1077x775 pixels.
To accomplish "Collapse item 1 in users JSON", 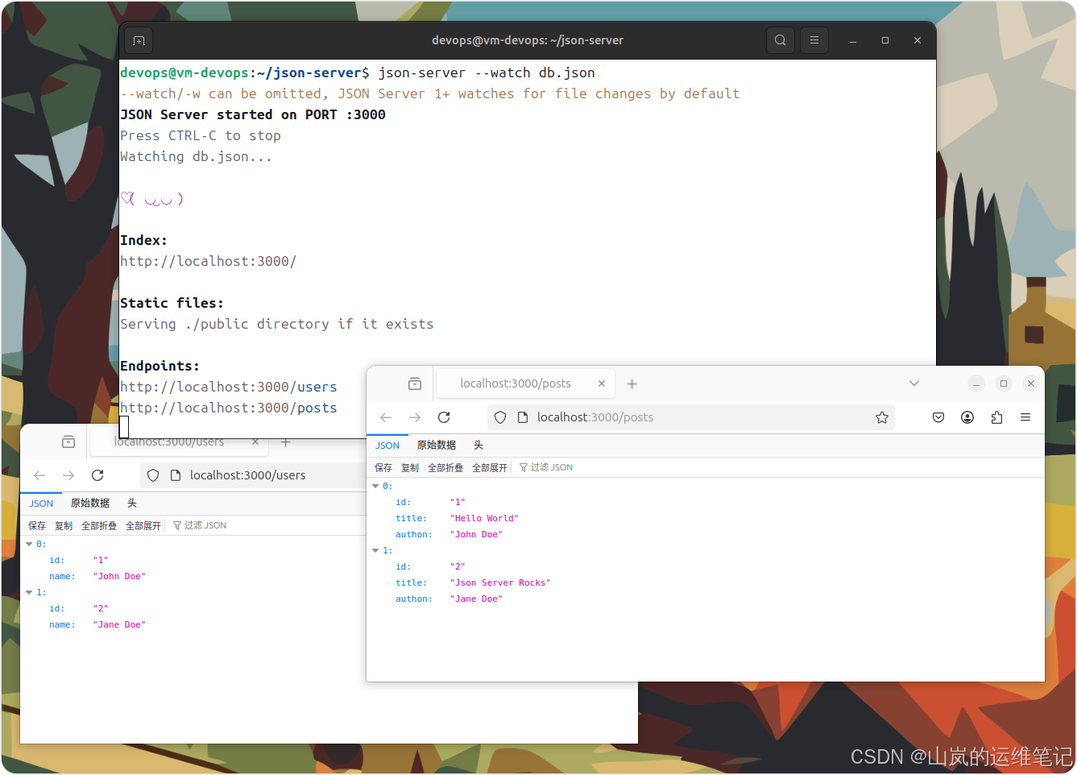I will (29, 592).
